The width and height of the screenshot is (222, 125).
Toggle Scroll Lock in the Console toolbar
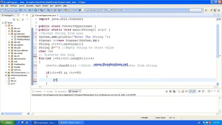[x=183, y=91]
